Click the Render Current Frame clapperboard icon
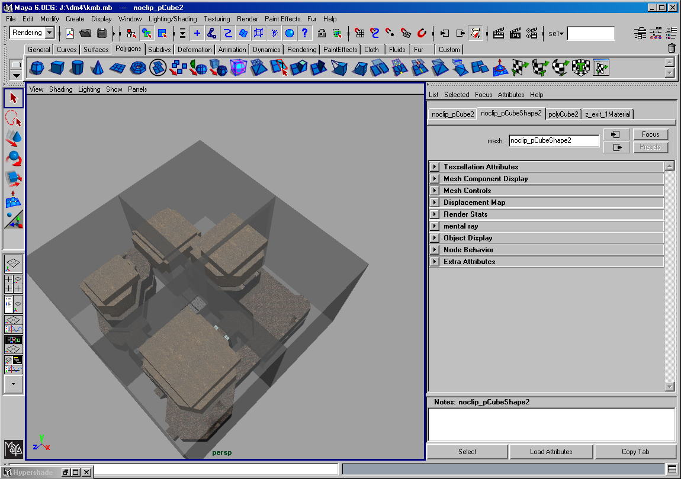This screenshot has height=479, width=681. tap(499, 33)
